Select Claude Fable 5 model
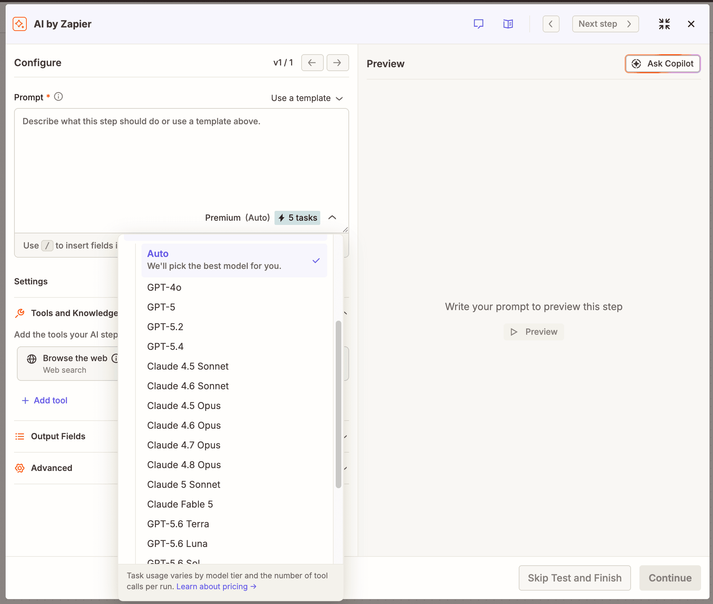The image size is (713, 604). pos(234,504)
